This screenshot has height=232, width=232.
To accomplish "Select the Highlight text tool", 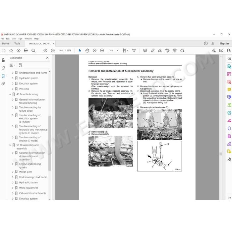I will point(152,51).
